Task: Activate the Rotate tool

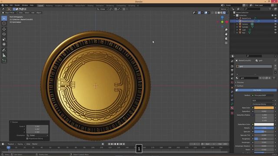Action: point(4,34)
